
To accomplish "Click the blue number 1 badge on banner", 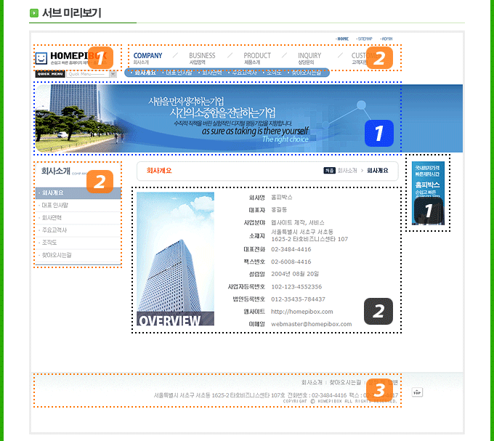I will click(378, 133).
